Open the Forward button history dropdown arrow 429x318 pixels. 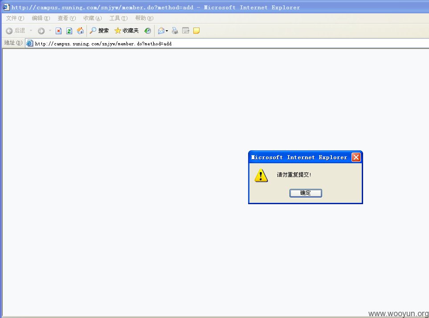pyautogui.click(x=50, y=31)
